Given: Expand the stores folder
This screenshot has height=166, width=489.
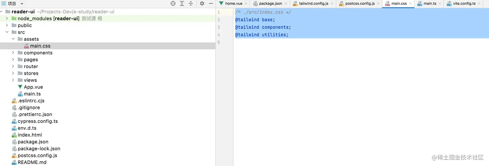Looking at the screenshot, I should pos(13,73).
